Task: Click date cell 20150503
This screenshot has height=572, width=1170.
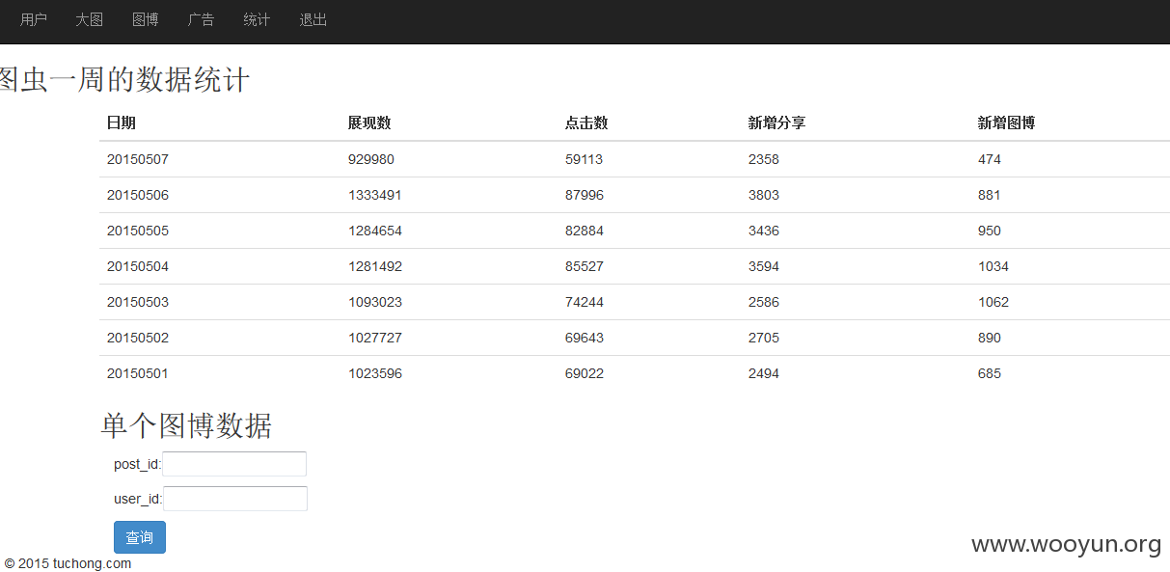Action: point(138,302)
